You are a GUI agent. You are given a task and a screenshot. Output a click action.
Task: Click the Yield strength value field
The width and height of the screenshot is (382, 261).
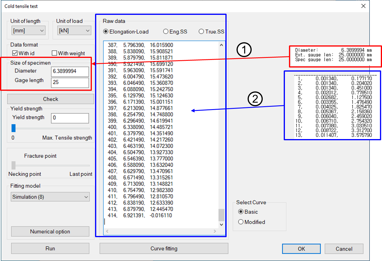(70, 118)
